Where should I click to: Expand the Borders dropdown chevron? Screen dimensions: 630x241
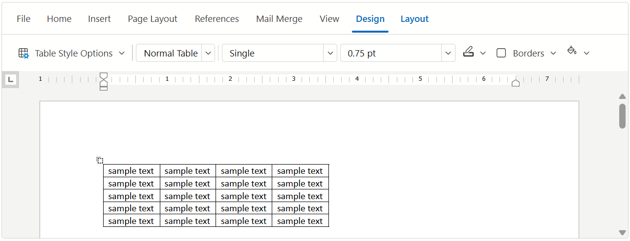553,53
